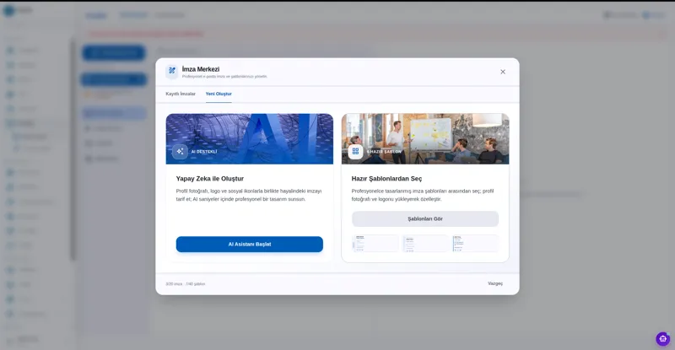Click the blue AI banner image
The width and height of the screenshot is (675, 350).
click(249, 138)
